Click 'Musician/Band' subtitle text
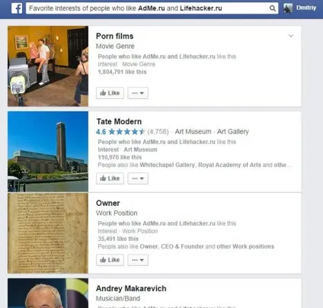This screenshot has width=323, height=308. (x=118, y=299)
